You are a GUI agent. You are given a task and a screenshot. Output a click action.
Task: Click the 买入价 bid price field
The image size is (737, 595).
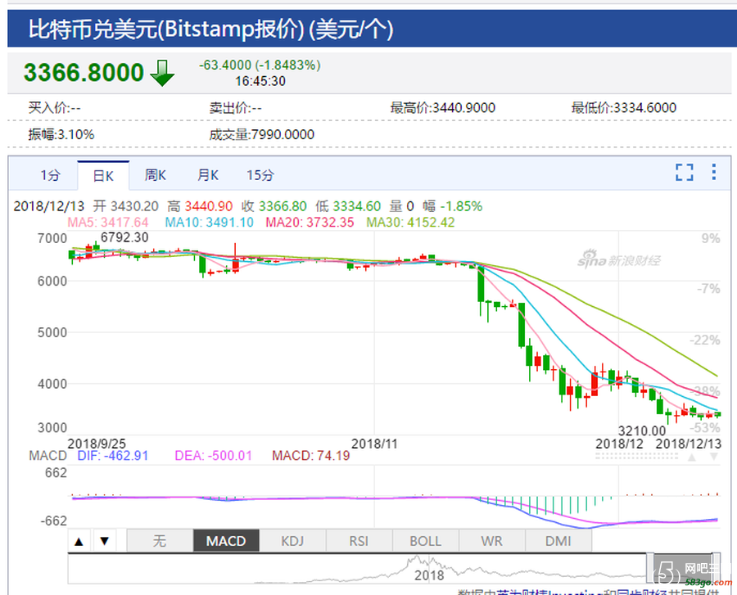point(55,108)
